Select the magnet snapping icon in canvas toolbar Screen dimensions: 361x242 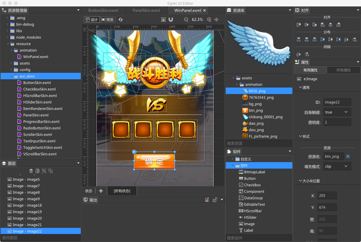click(x=171, y=19)
